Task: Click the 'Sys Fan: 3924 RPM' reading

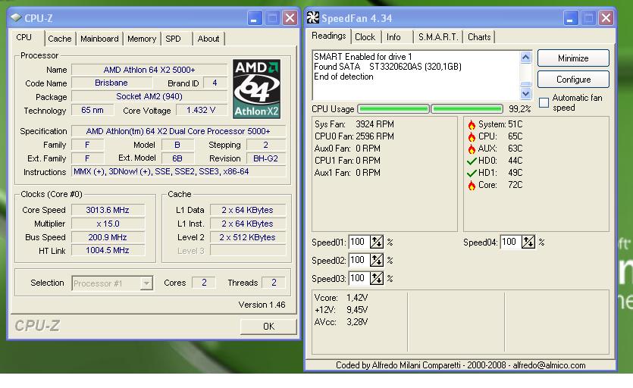Action: [355, 124]
